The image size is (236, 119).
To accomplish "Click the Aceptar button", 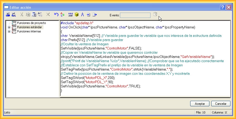I will [x=200, y=104].
